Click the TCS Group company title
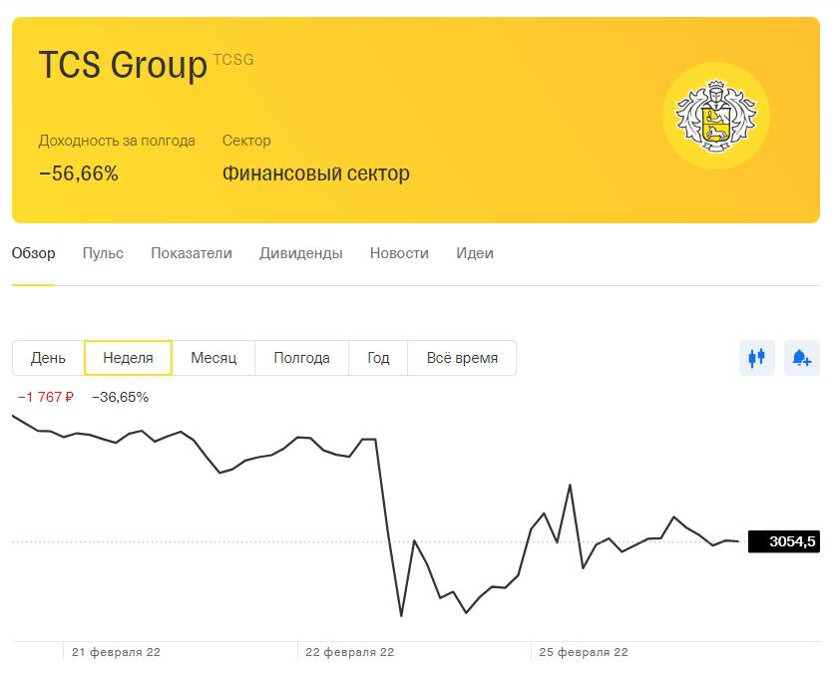This screenshot has height=674, width=838. click(x=123, y=65)
